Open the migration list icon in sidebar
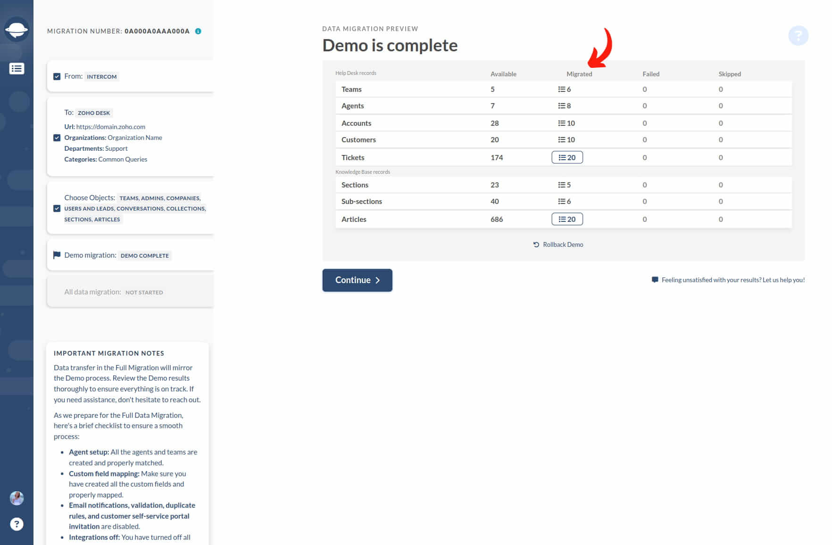This screenshot has width=832, height=545. [x=17, y=69]
